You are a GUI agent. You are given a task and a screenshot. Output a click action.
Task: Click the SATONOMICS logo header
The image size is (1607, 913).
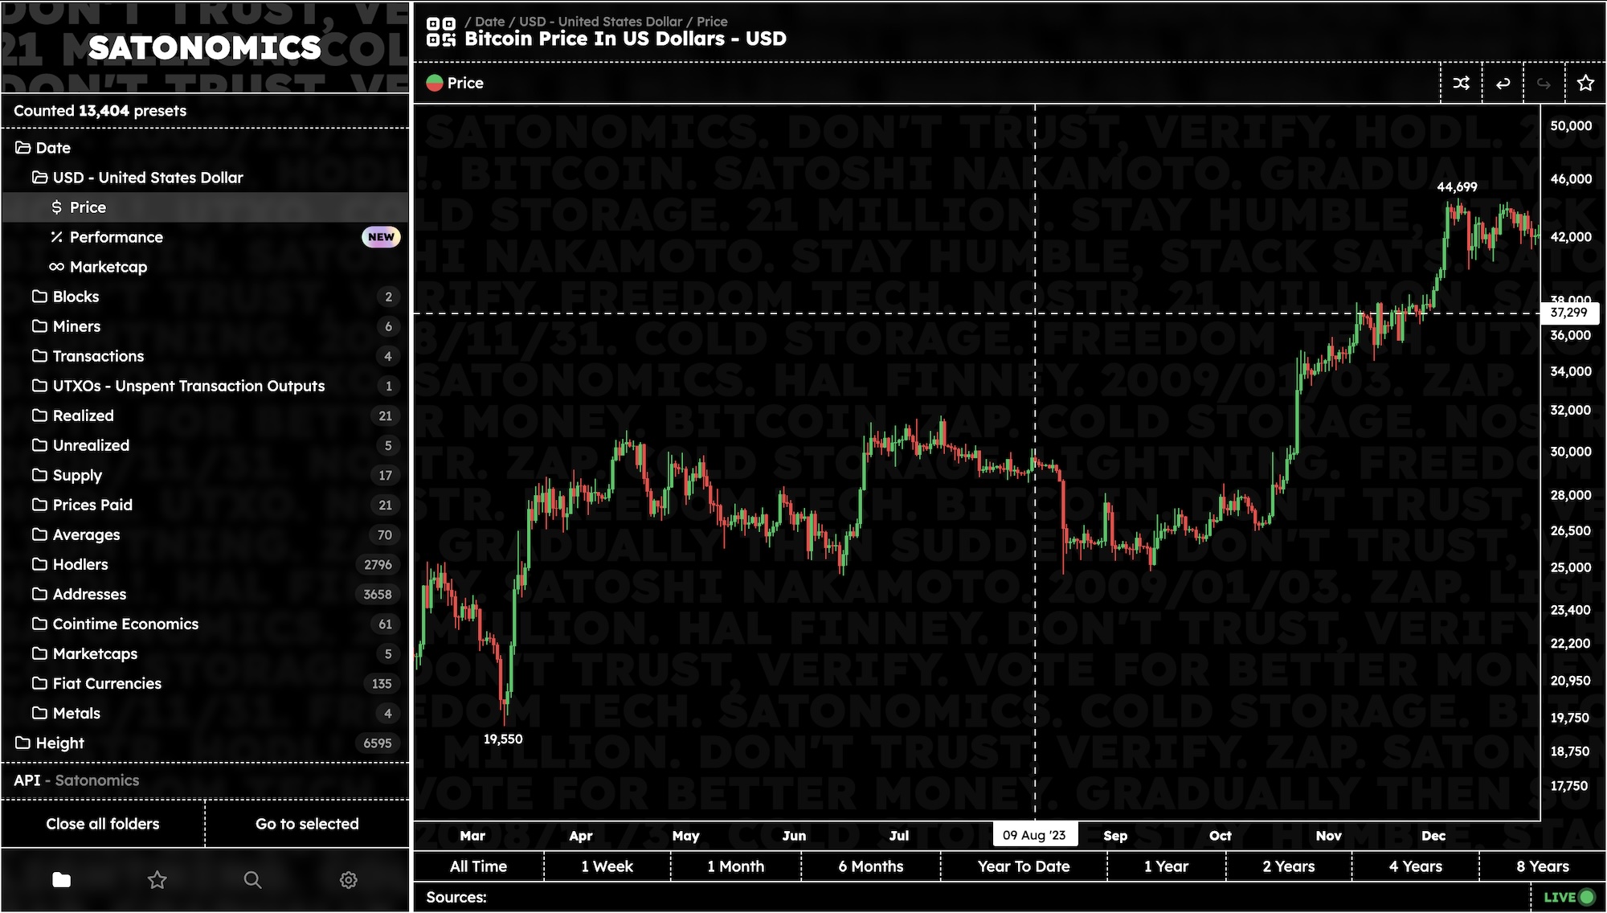pyautogui.click(x=205, y=48)
